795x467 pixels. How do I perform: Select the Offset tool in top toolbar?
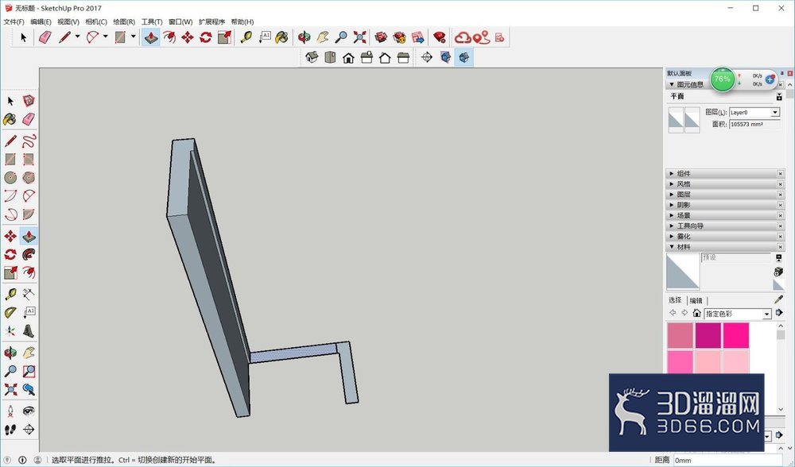pos(169,37)
